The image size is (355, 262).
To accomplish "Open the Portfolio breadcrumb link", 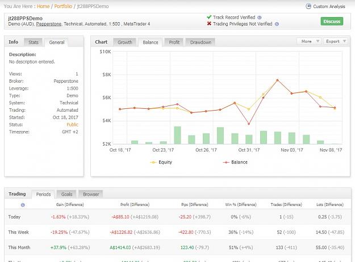I will coord(63,6).
